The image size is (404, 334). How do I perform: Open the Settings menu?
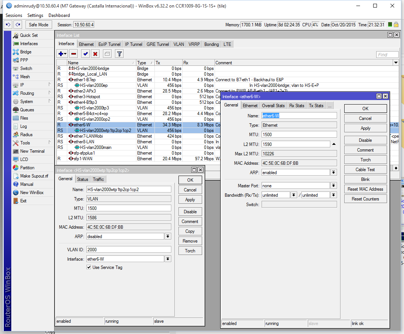point(35,15)
